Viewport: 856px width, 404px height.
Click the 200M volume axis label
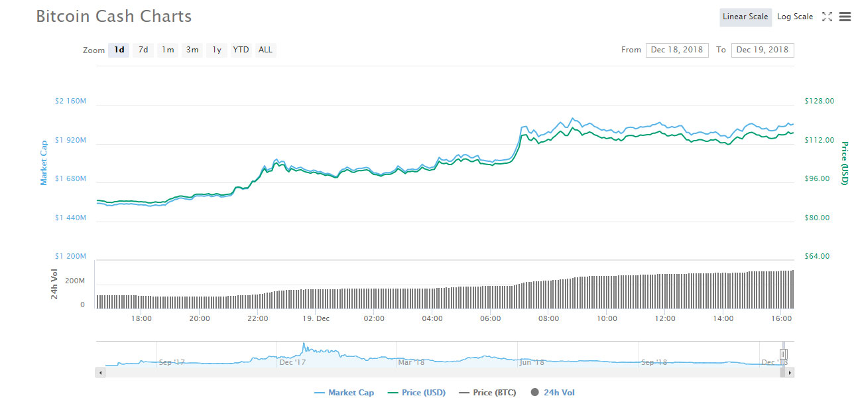click(x=75, y=281)
